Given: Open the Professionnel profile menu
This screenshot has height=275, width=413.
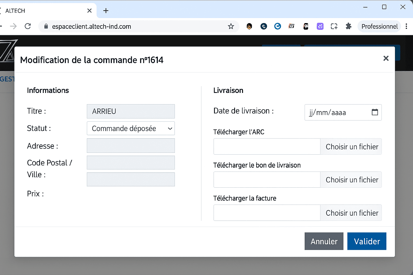Looking at the screenshot, I should tap(379, 26).
